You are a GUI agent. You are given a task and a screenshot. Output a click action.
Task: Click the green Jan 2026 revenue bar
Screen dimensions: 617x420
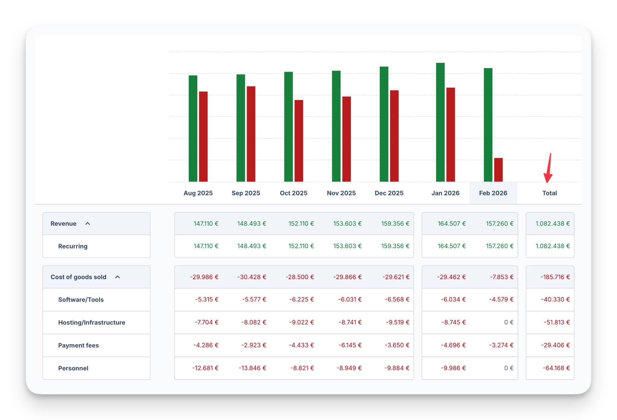[x=440, y=122]
